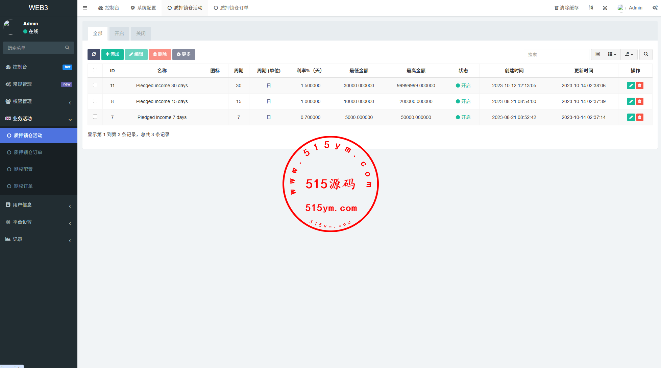Click the fullscreen icon in top bar
661x368 pixels.
605,8
